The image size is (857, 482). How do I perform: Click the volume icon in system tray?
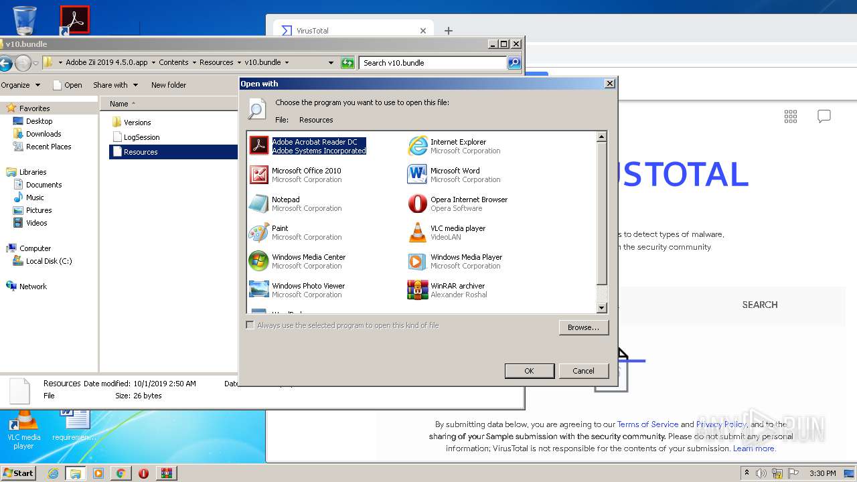[x=761, y=473]
